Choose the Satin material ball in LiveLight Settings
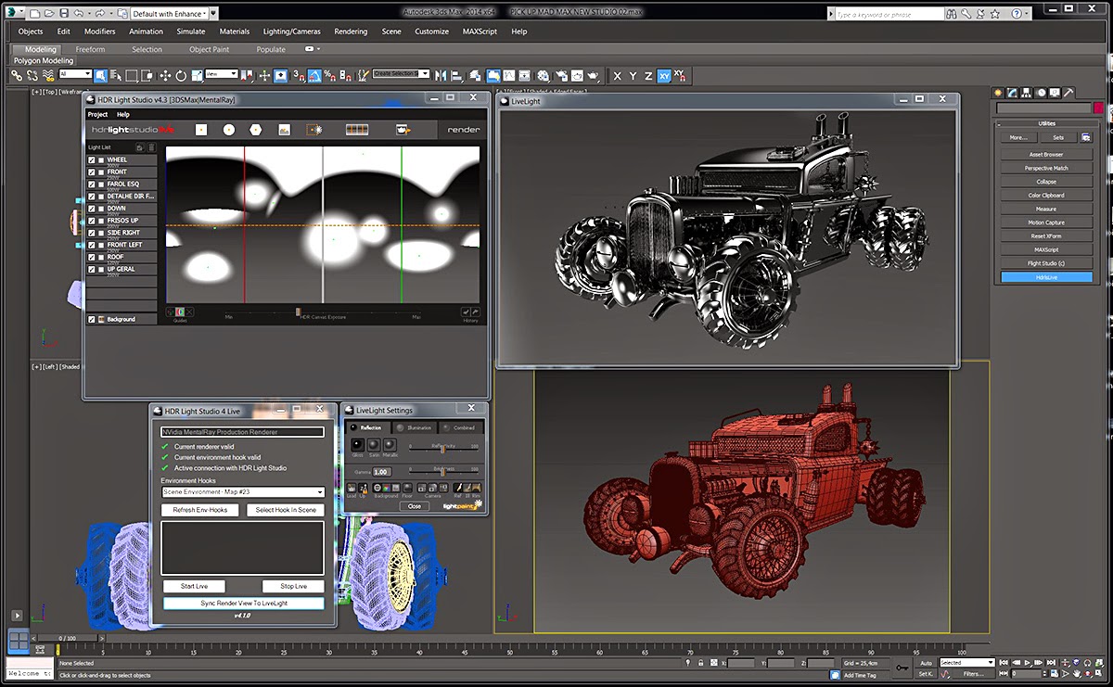1113x687 pixels. coord(374,445)
